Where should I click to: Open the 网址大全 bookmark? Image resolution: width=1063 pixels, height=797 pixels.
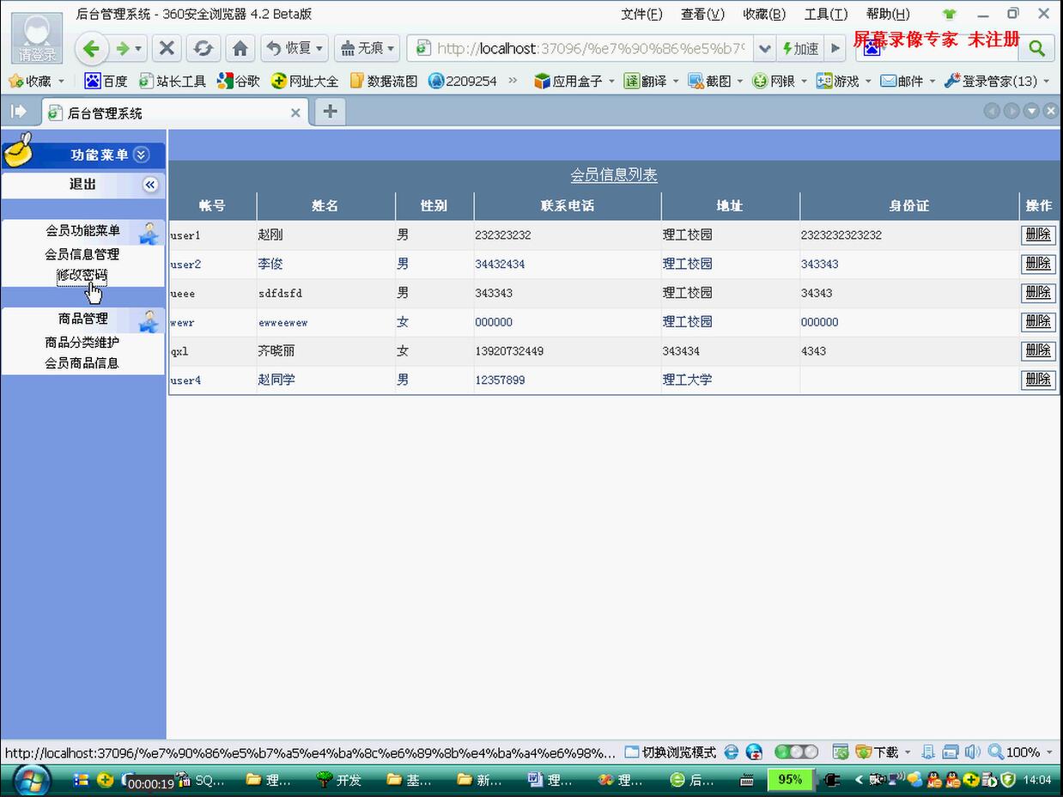pyautogui.click(x=305, y=81)
